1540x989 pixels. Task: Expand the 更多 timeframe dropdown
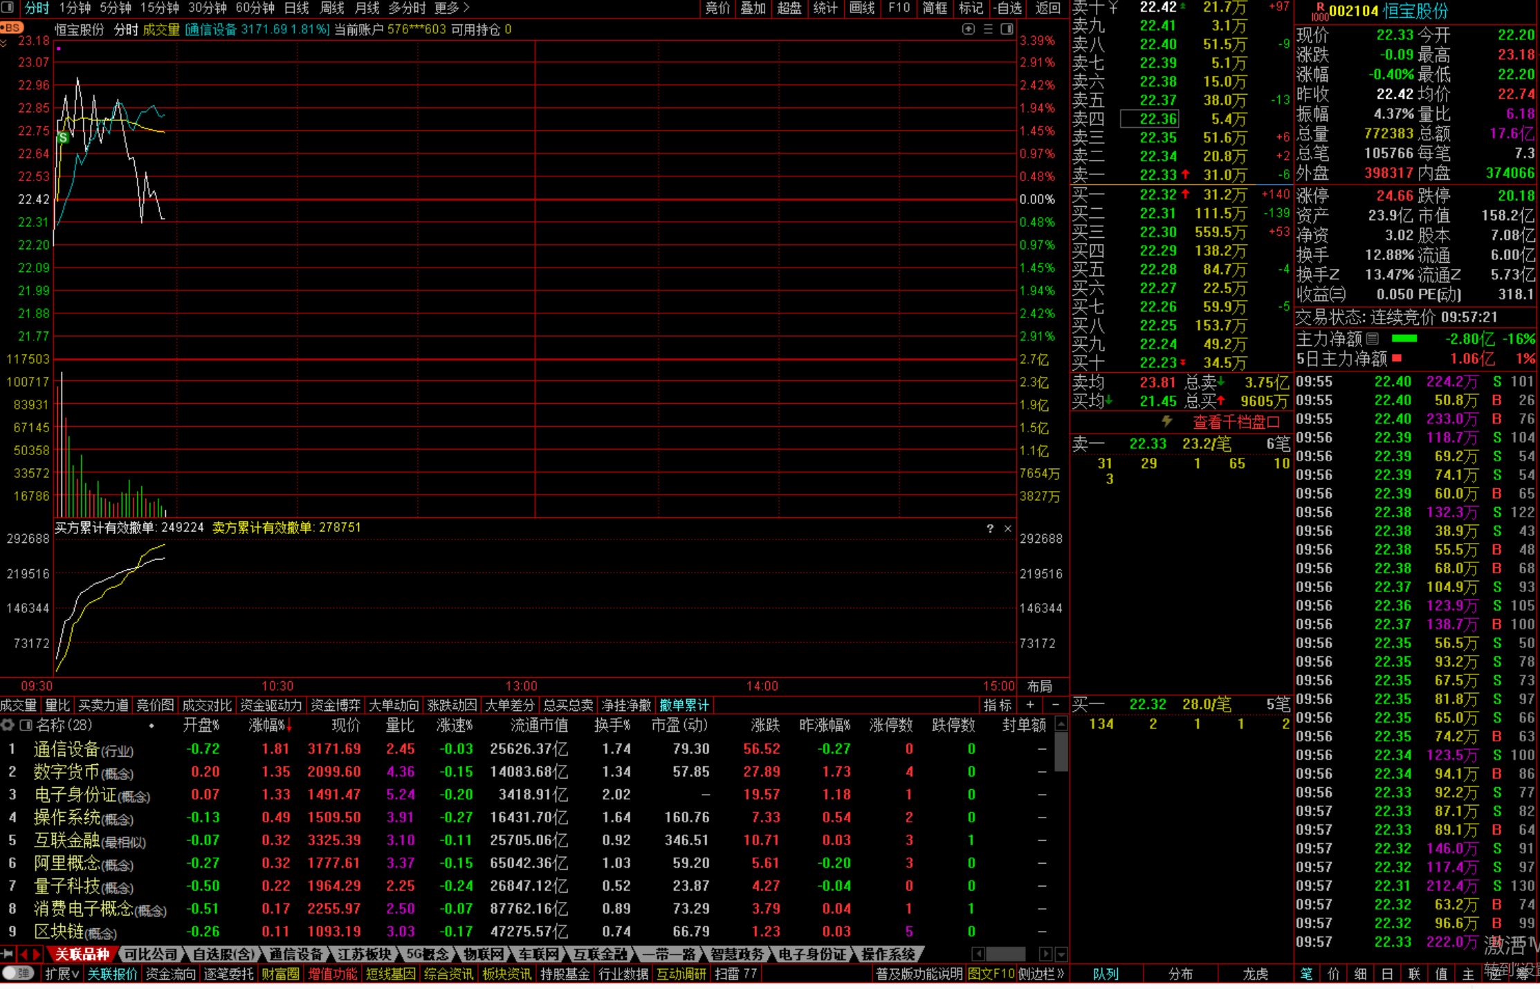coord(452,8)
